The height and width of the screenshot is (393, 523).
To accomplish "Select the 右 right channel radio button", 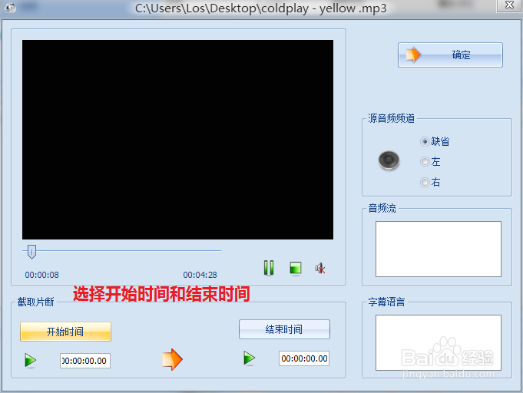I will (425, 183).
